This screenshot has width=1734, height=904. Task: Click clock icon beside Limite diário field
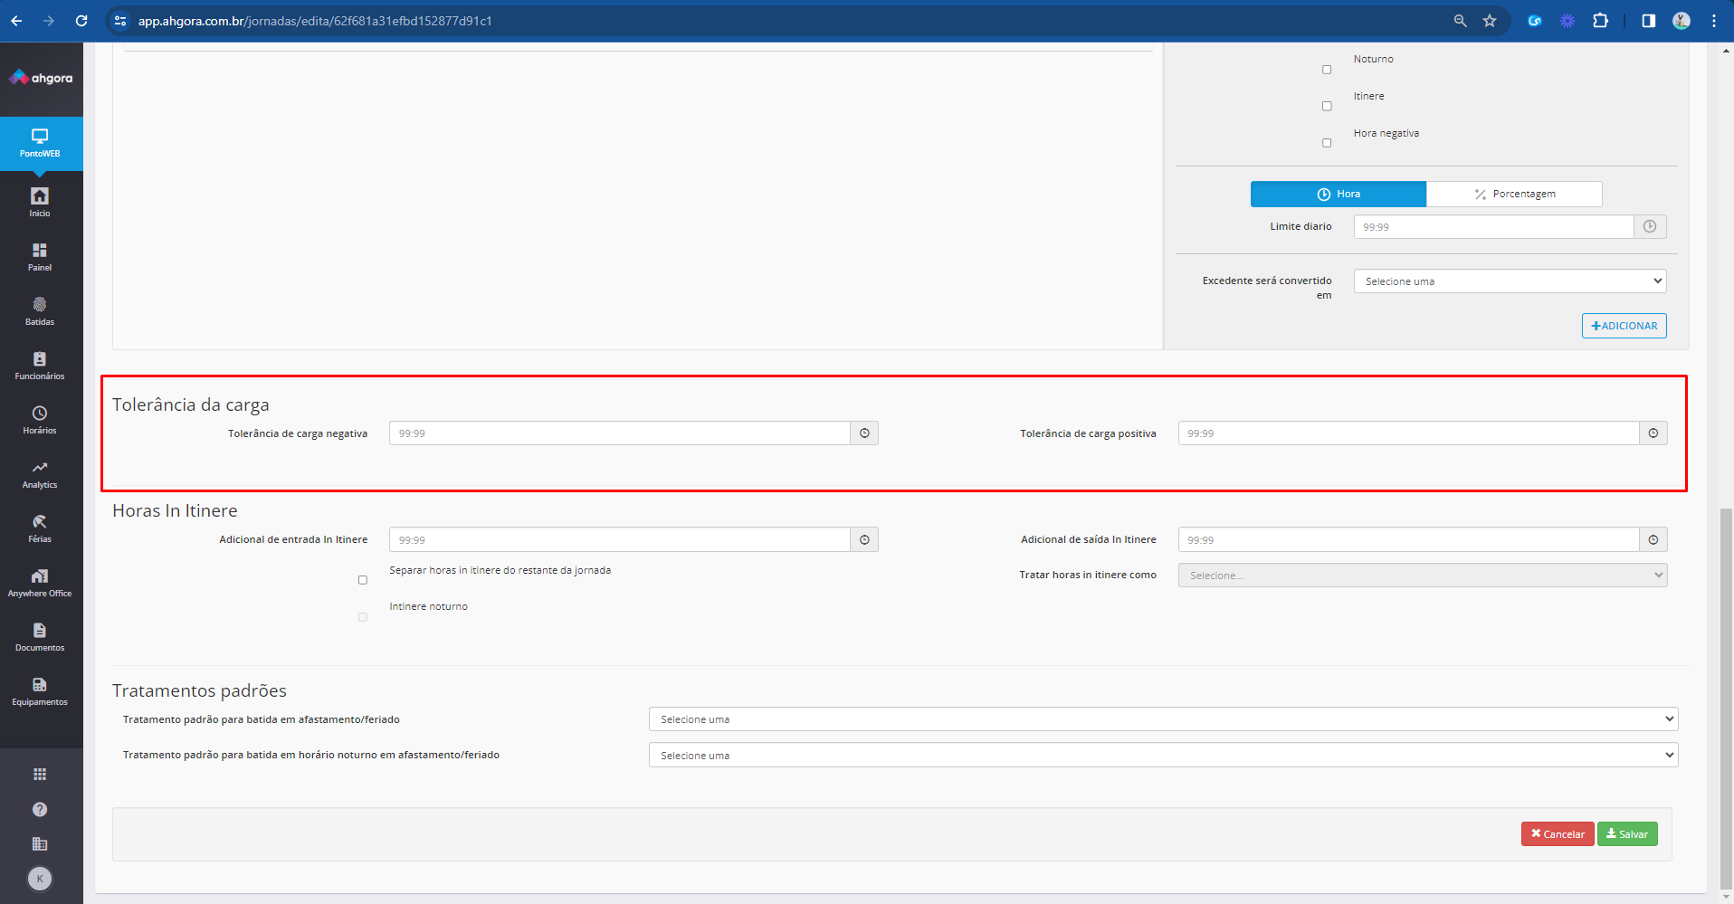click(x=1650, y=226)
